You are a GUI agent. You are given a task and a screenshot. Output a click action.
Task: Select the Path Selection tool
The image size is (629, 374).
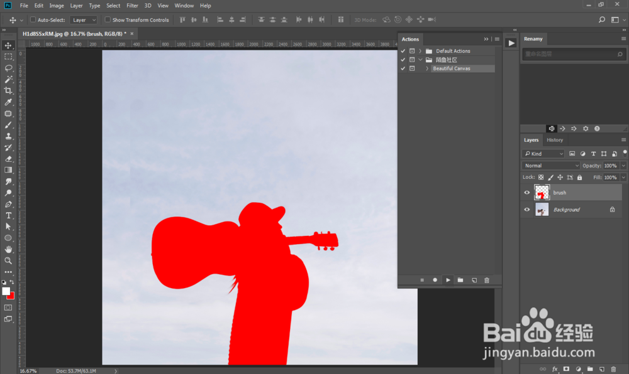(8, 227)
